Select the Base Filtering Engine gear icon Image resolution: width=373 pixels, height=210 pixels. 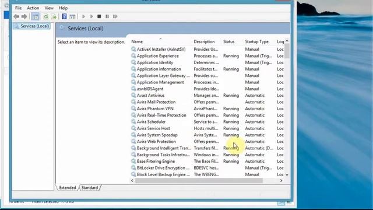click(x=133, y=161)
